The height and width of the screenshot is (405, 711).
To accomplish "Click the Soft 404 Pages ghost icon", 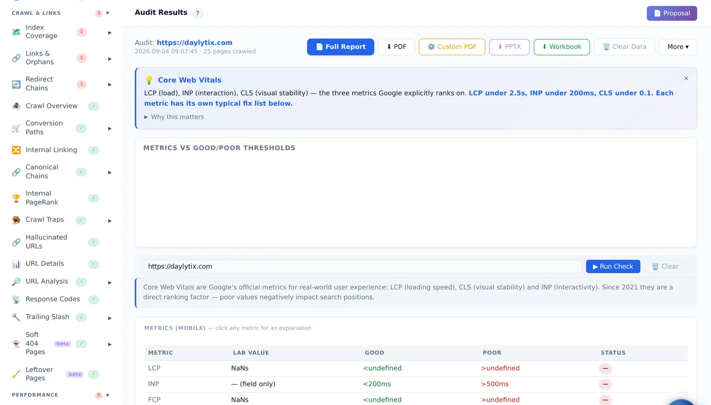I will tap(16, 343).
